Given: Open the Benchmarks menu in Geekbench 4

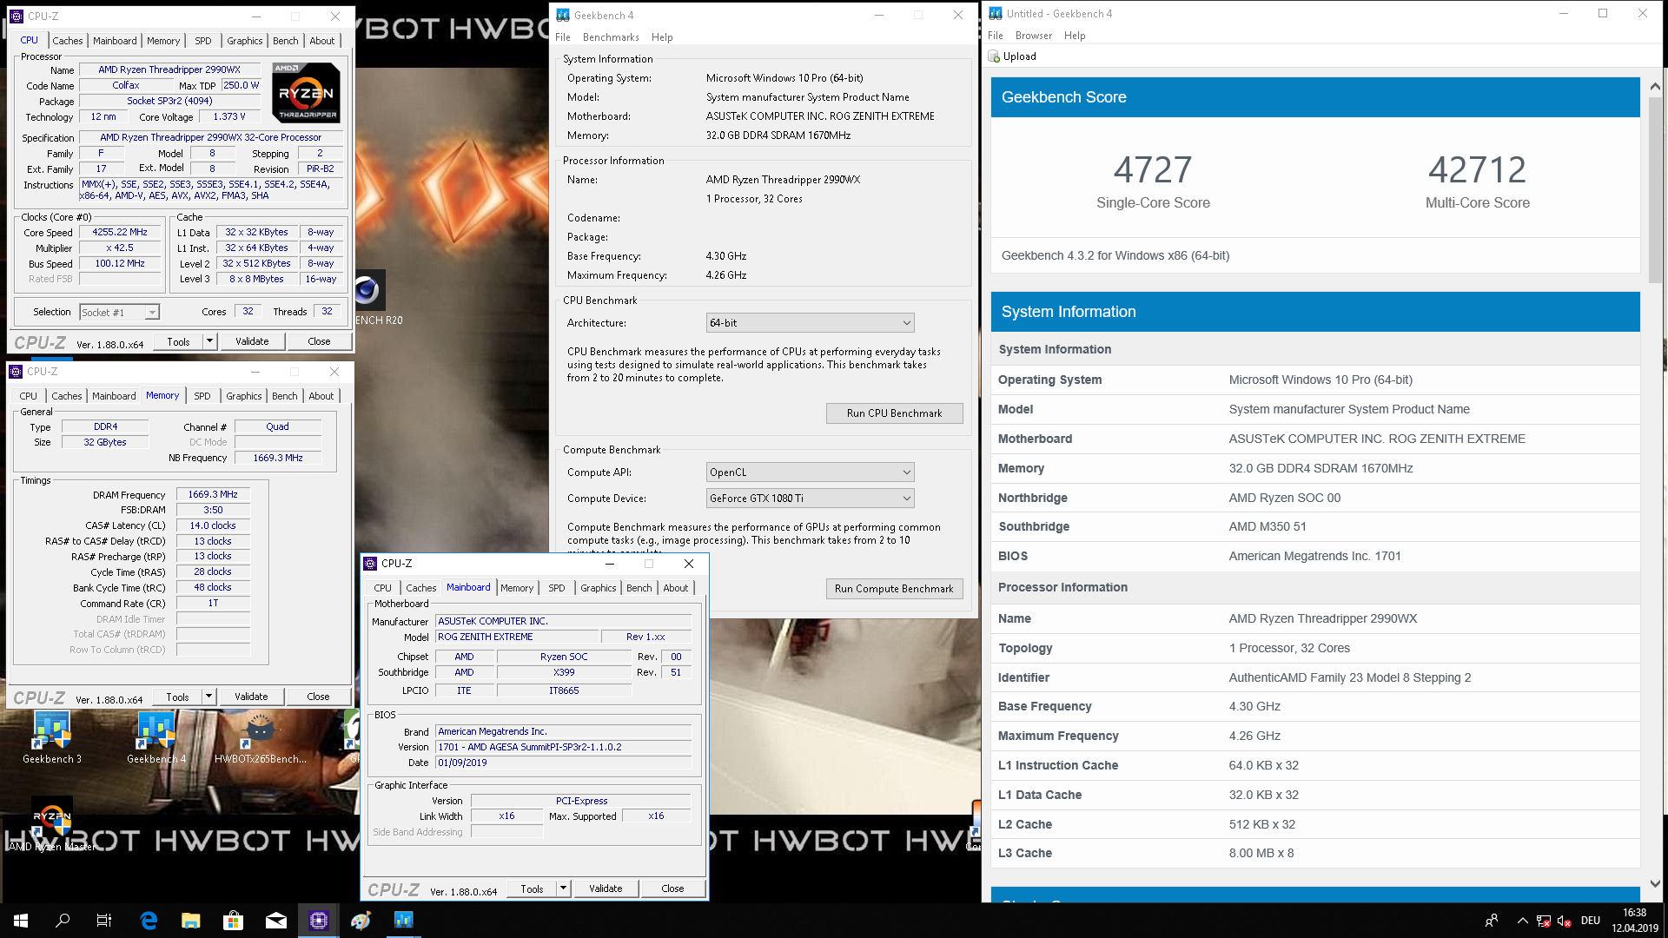Looking at the screenshot, I should [611, 37].
